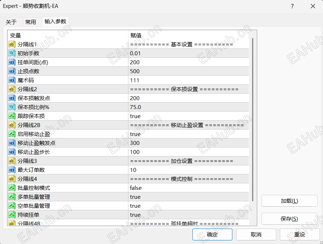
Task: Click the integer icon beside 移动止盈触发点
Action: click(12, 143)
